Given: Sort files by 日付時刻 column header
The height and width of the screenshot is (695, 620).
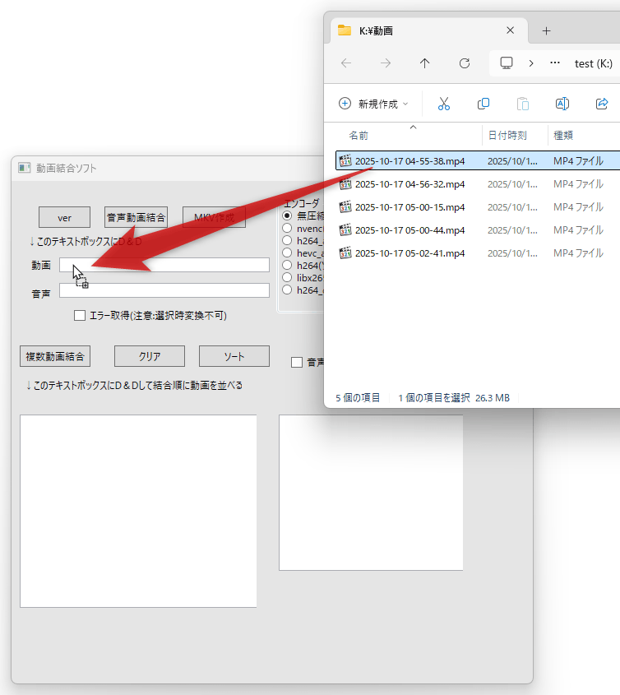Looking at the screenshot, I should click(x=507, y=135).
